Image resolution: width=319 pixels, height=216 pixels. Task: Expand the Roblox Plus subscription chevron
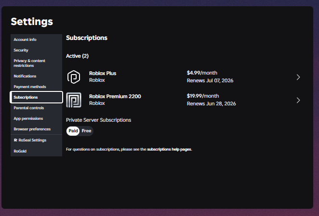pyautogui.click(x=298, y=77)
